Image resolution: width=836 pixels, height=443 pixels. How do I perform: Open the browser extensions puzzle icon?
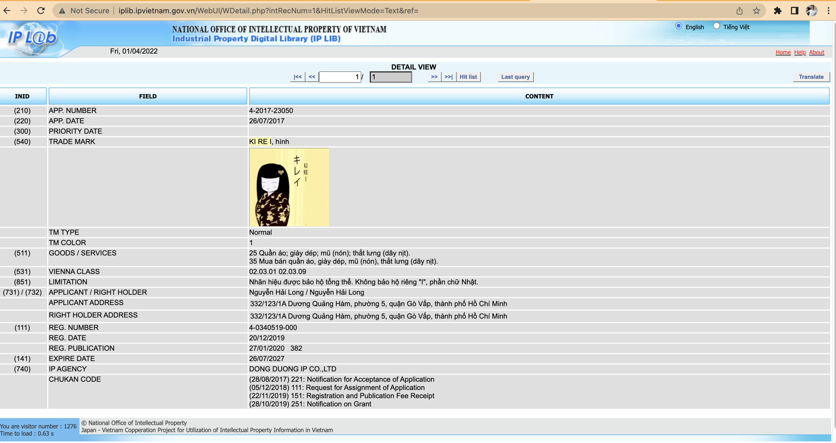coord(778,11)
